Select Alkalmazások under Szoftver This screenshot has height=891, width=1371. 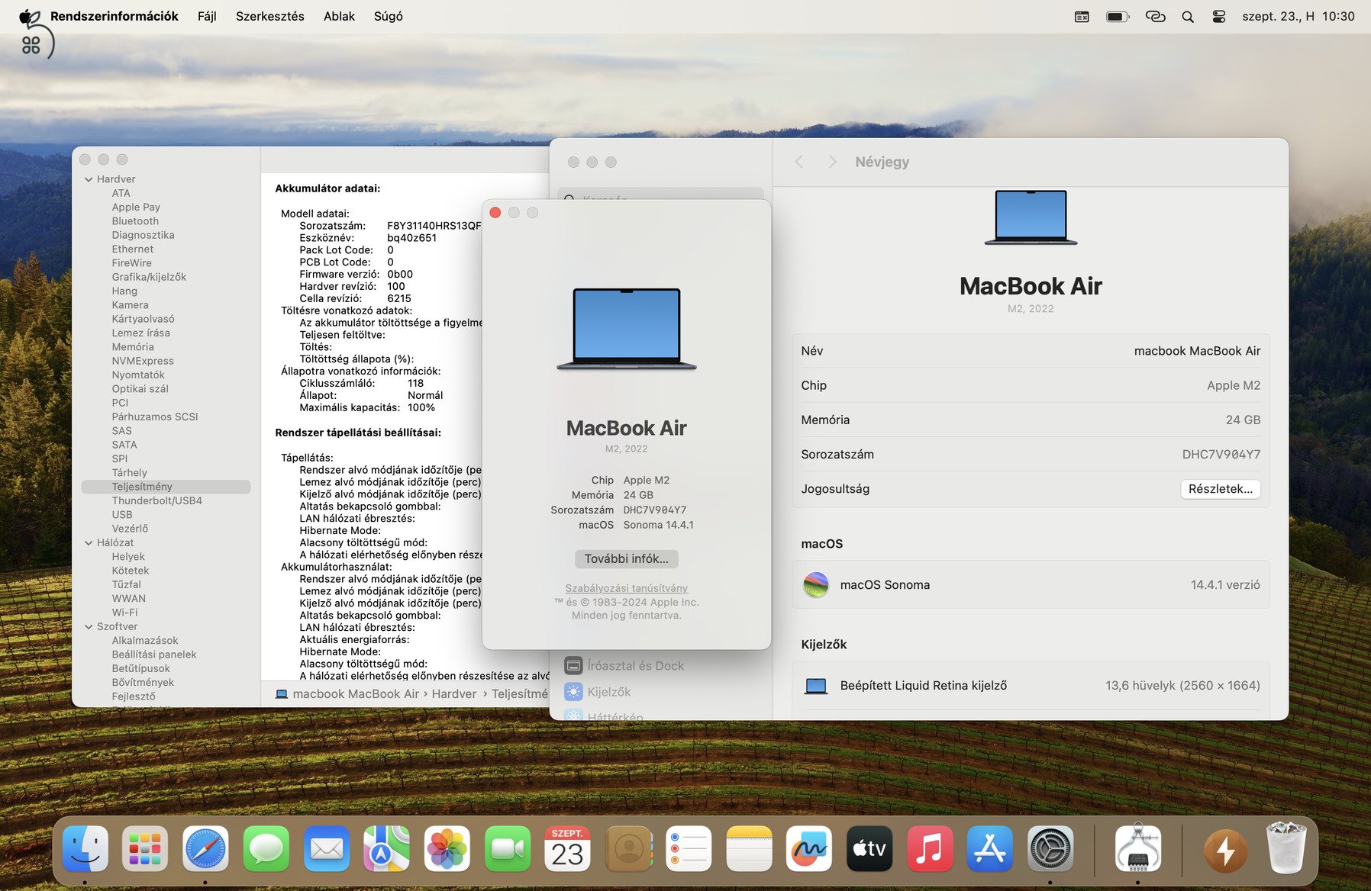point(145,641)
